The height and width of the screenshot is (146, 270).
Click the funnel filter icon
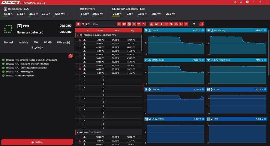[x=194, y=24]
